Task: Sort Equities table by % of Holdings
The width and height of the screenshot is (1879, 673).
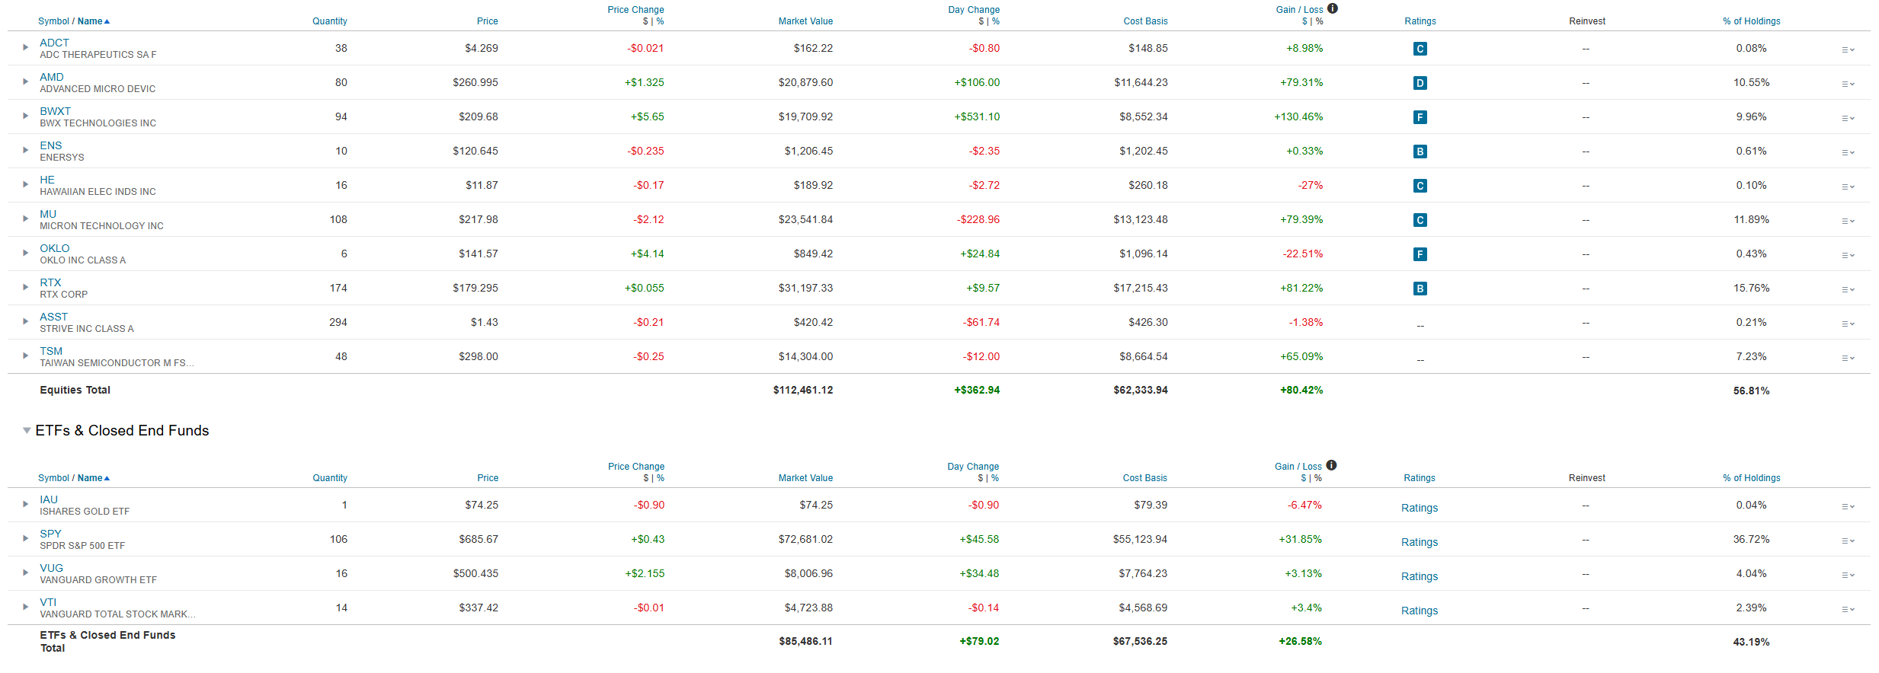Action: [x=1752, y=21]
